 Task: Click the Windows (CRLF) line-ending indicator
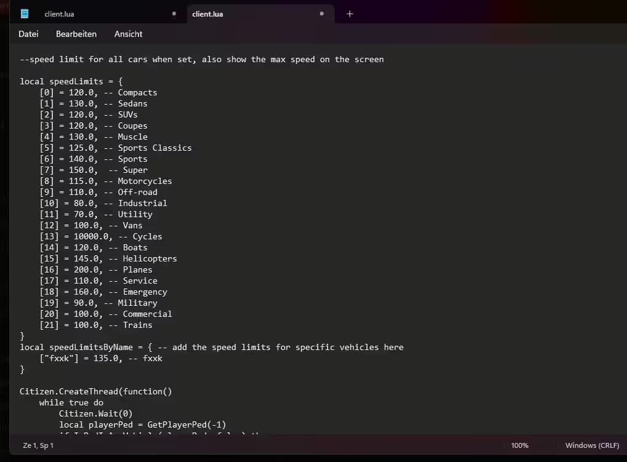[x=591, y=445]
